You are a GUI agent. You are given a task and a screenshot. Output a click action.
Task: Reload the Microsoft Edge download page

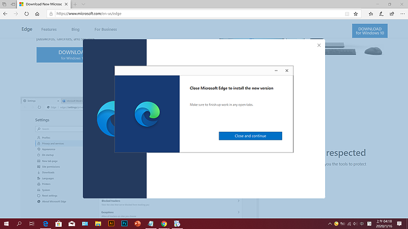point(27,14)
